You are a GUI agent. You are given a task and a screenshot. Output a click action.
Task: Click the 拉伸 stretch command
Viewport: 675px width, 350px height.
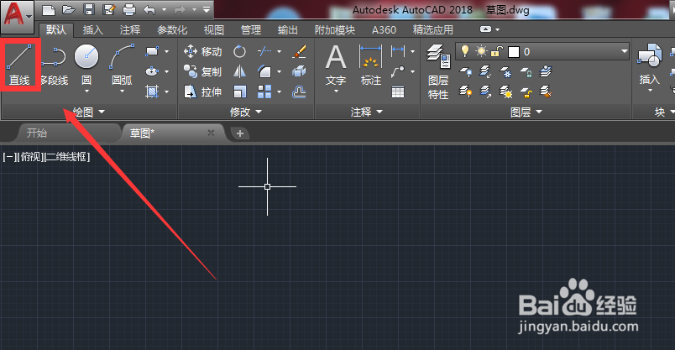(x=202, y=91)
